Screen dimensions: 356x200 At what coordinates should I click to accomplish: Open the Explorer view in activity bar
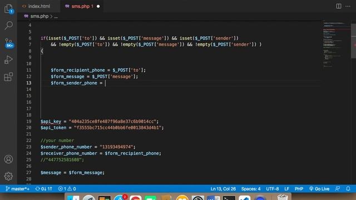coord(9,9)
